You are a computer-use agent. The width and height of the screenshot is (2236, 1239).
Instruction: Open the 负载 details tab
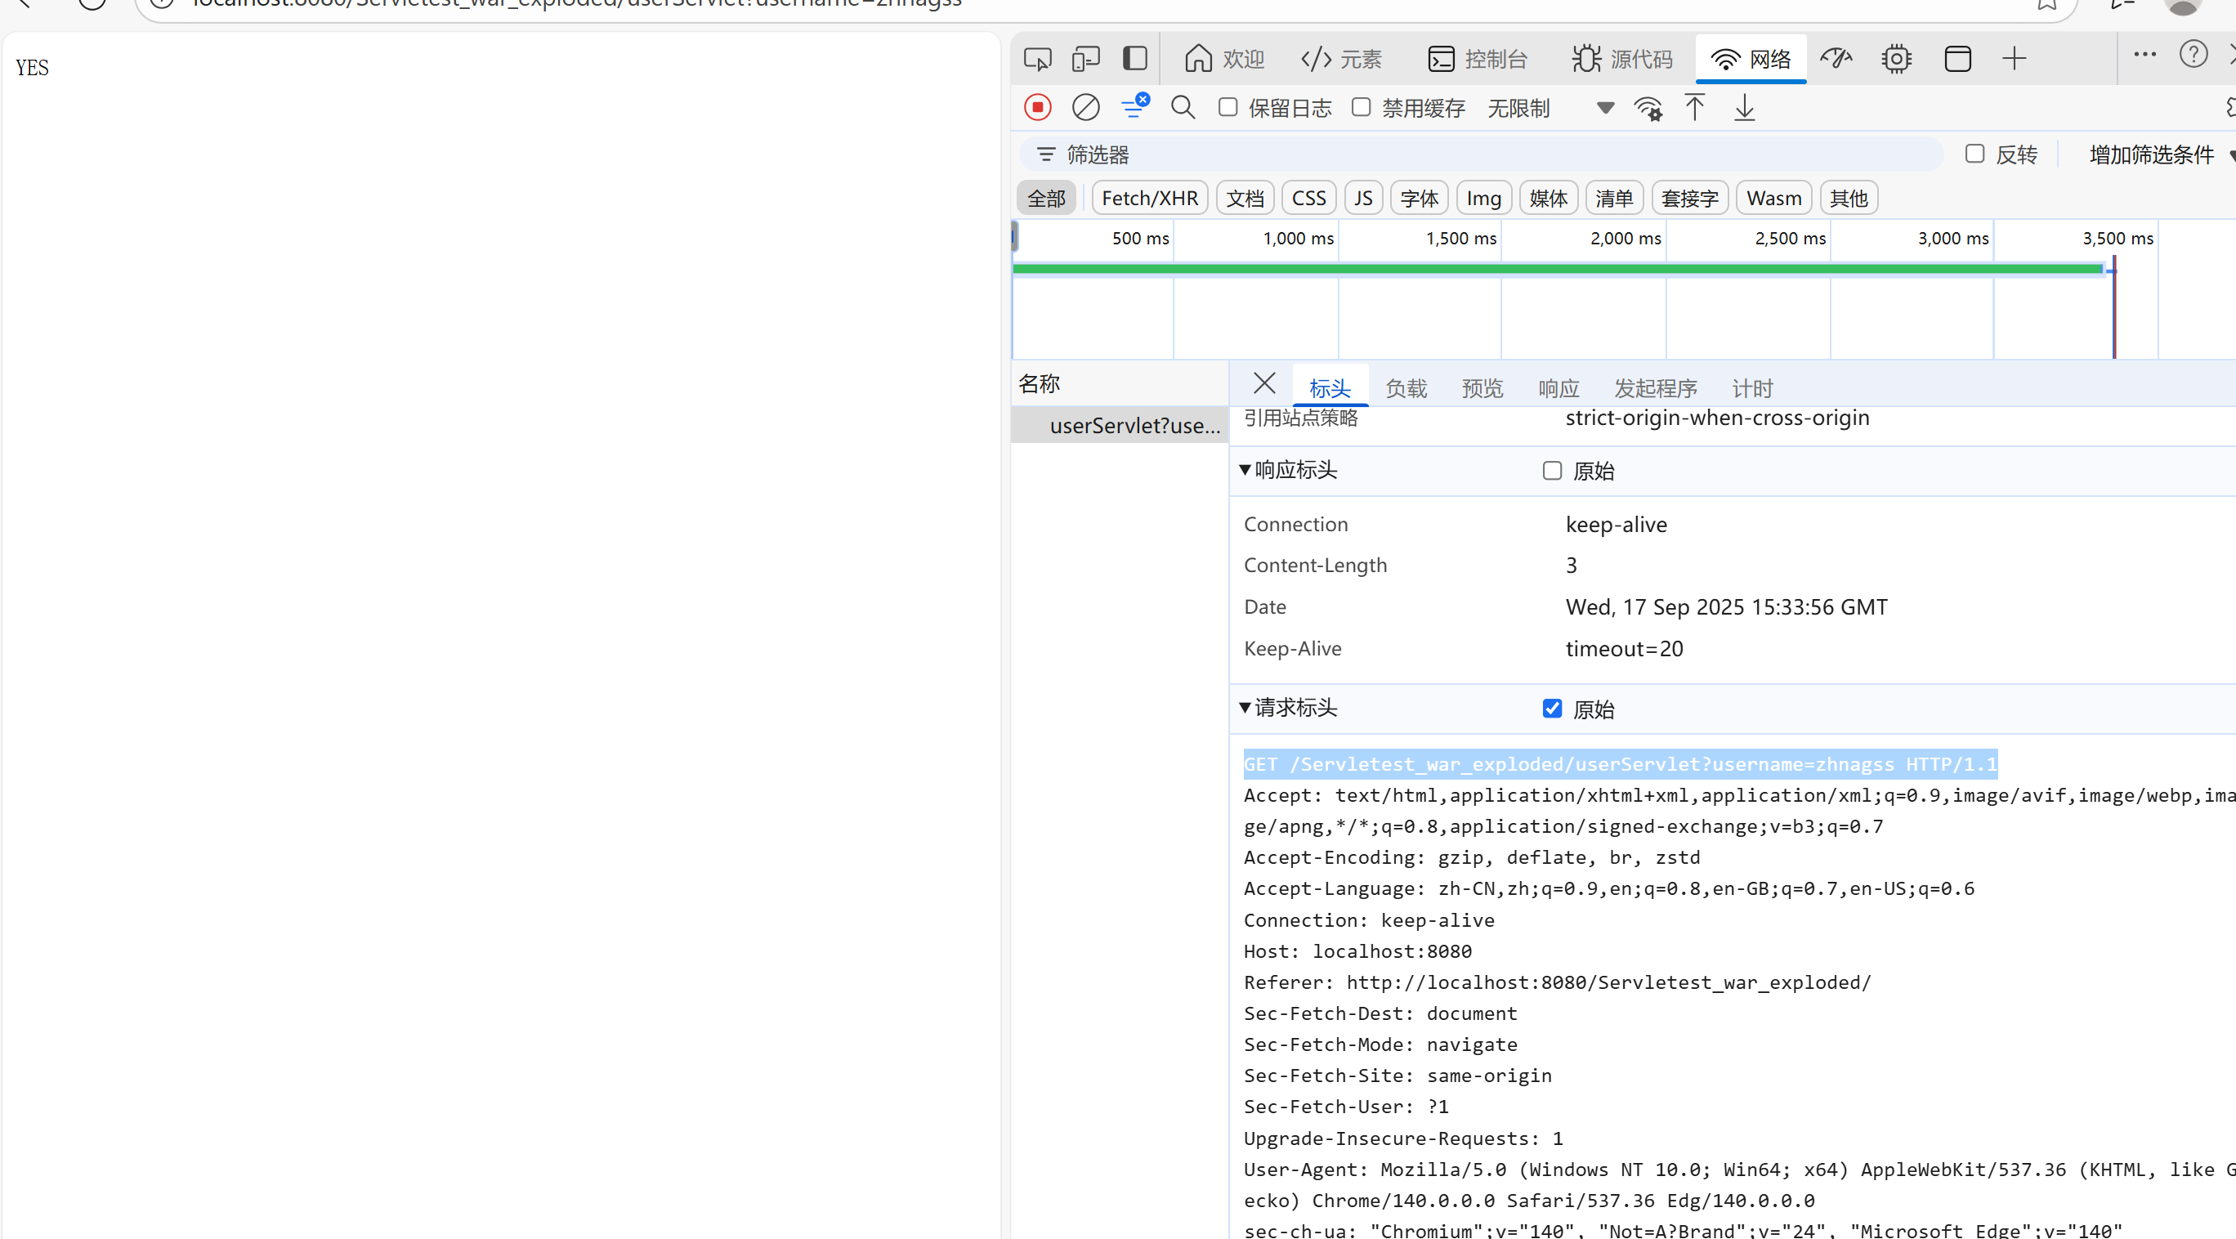(x=1406, y=388)
